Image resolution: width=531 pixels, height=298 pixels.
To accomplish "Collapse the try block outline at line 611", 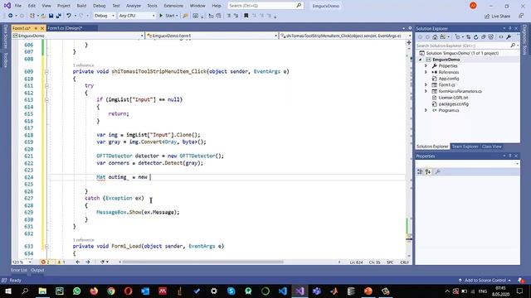I will point(46,86).
